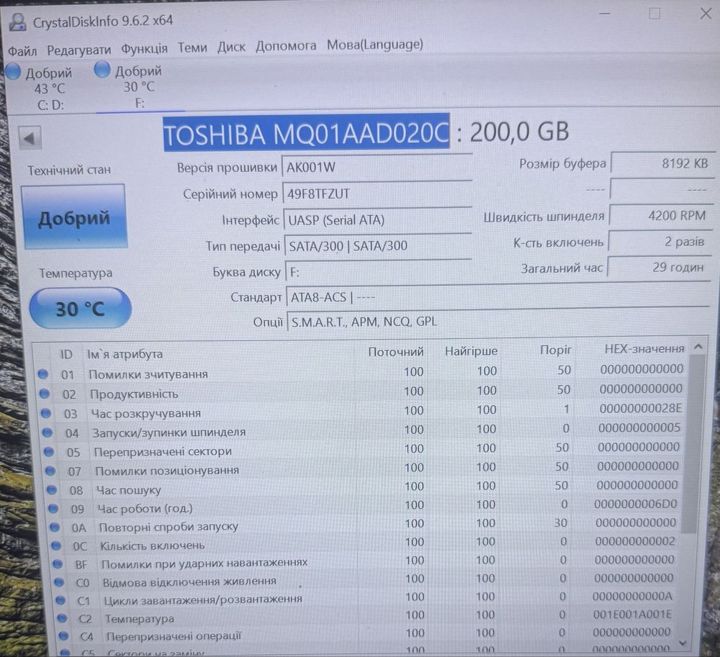Click the serial number field 49F8TFZUT
The height and width of the screenshot is (657, 720).
tap(377, 194)
